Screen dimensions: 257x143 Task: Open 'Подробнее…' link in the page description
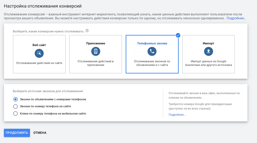[x=236, y=18]
